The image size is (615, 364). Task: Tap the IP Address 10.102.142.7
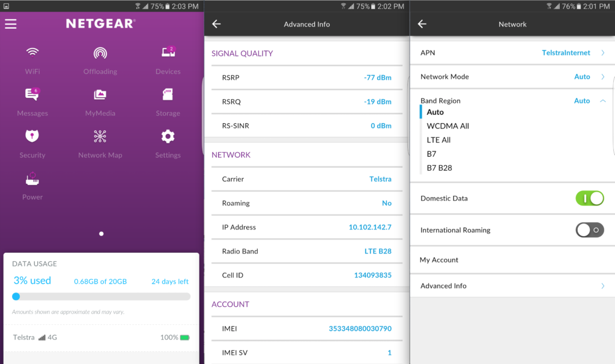(x=370, y=227)
